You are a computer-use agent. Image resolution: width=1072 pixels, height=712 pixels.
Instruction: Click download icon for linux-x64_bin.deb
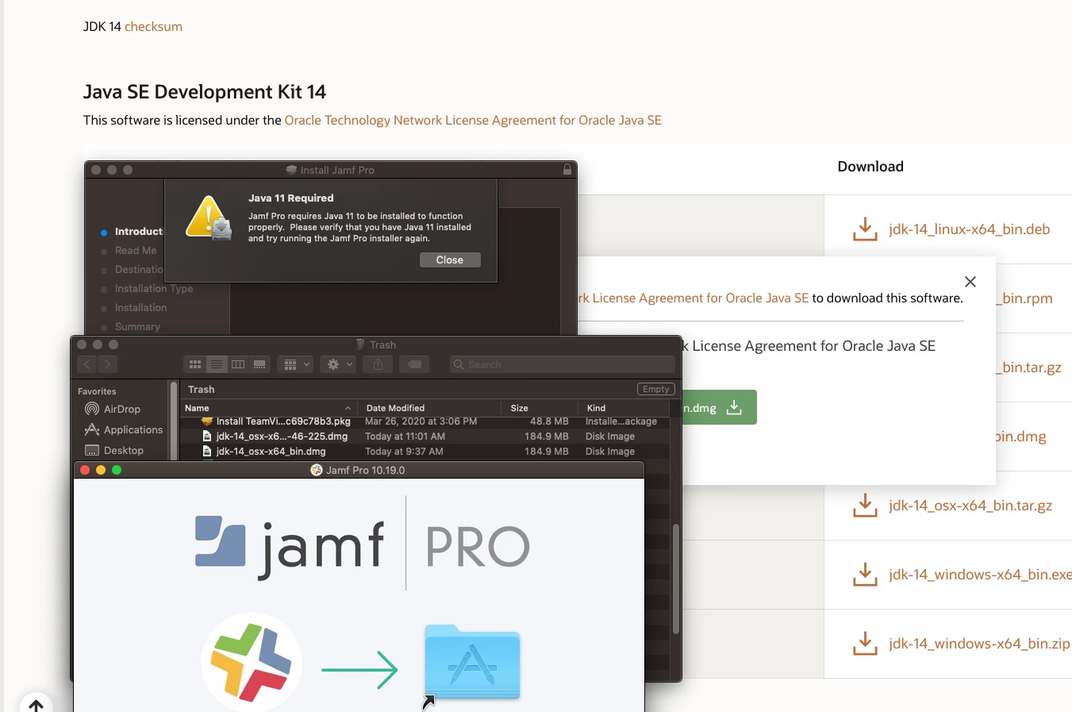point(865,229)
